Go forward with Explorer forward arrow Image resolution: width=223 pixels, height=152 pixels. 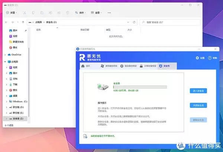tap(13, 22)
